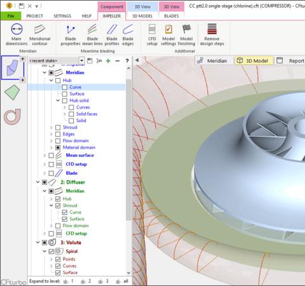Toggle the Solid faces checkbox

tap(71, 114)
